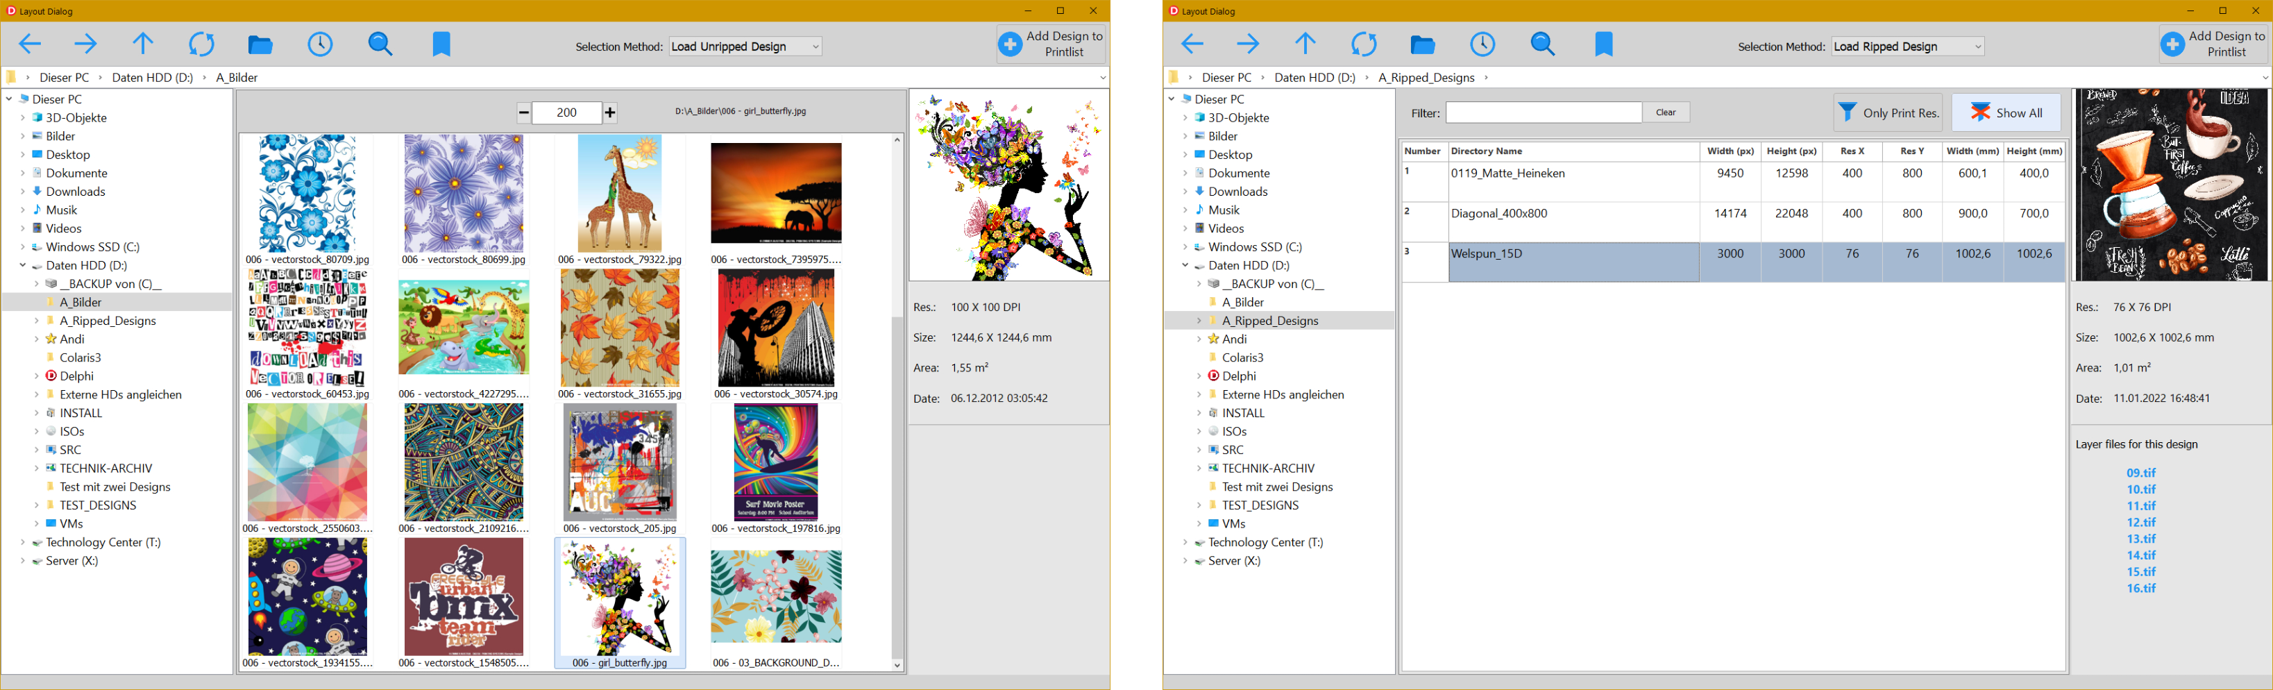Select TEST_DESIGNS folder in right tree
2273x690 pixels.
pyautogui.click(x=1259, y=505)
